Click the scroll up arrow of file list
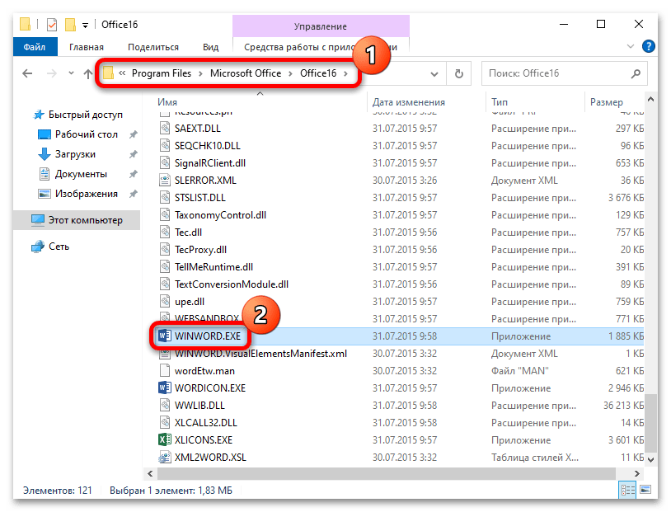Image resolution: width=671 pixels, height=512 pixels. coord(650,99)
